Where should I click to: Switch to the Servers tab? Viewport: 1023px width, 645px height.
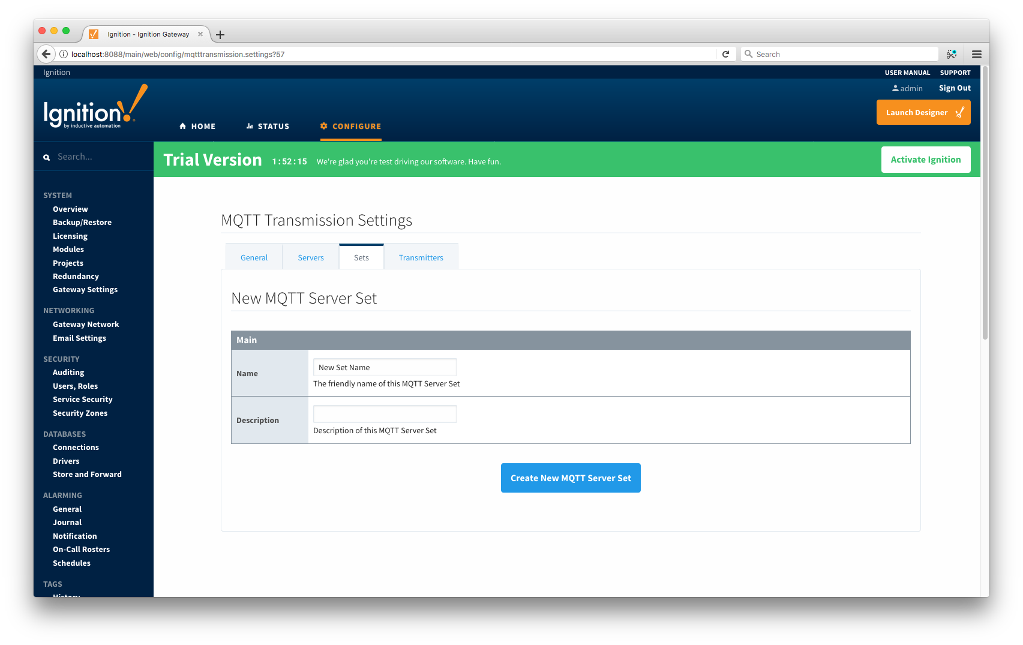click(x=311, y=257)
